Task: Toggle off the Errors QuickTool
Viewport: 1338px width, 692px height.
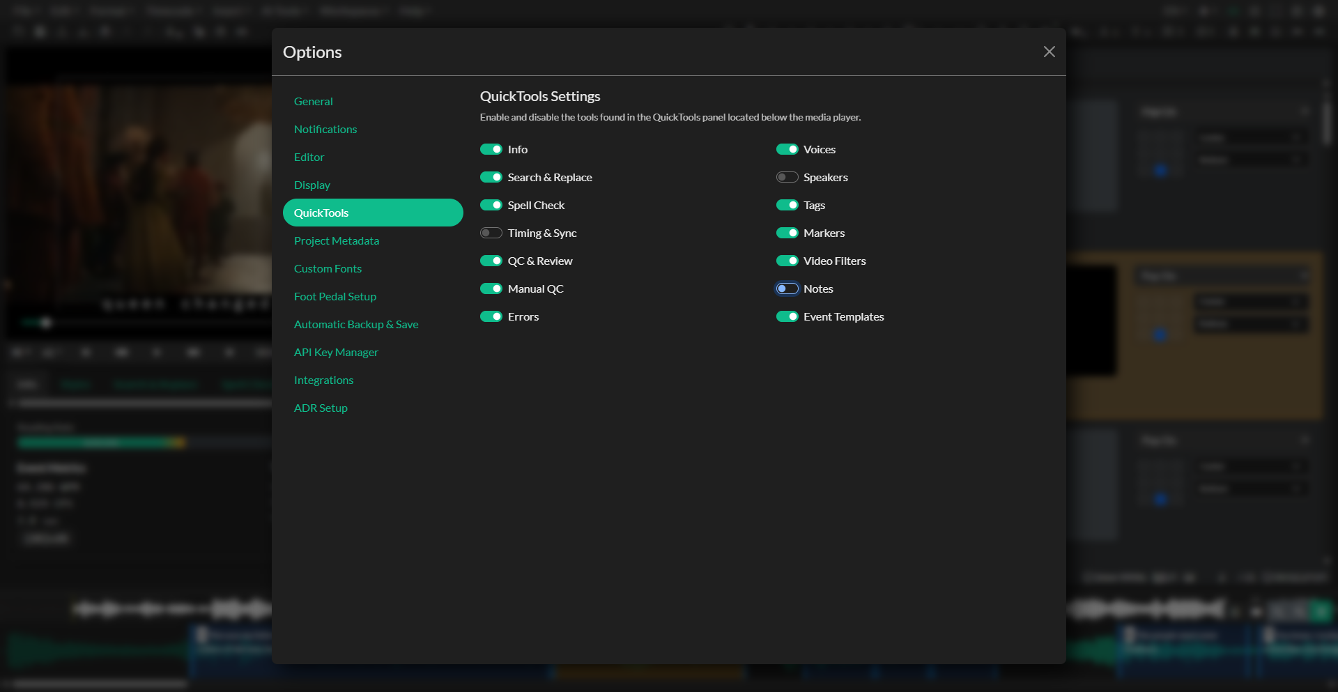Action: click(x=491, y=316)
